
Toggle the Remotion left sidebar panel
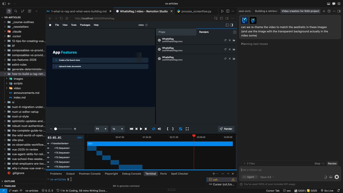(x=228, y=25)
